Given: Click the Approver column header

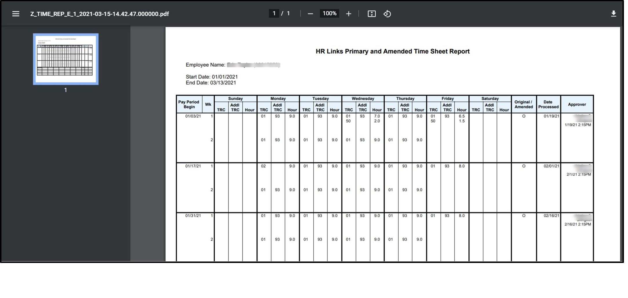Looking at the screenshot, I should click(x=576, y=104).
